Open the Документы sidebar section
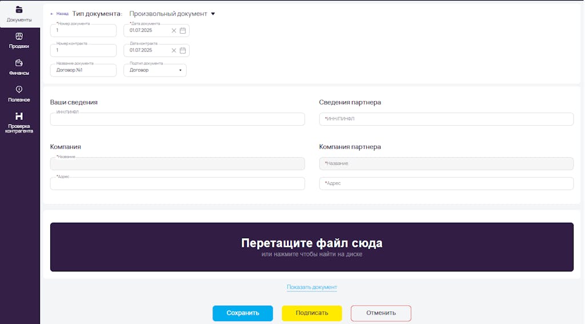The width and height of the screenshot is (585, 324). pyautogui.click(x=19, y=14)
